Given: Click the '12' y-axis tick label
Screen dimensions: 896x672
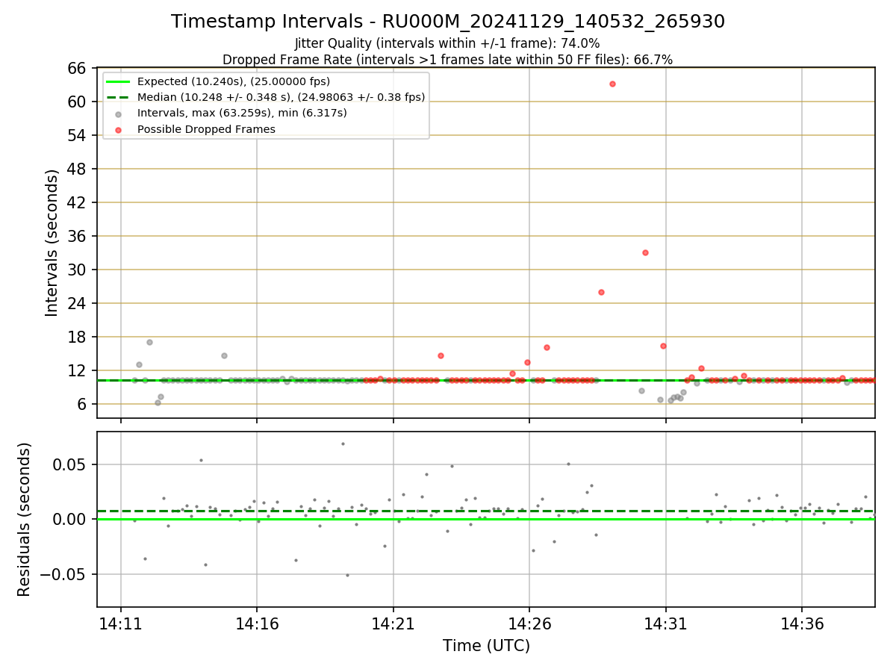Looking at the screenshot, I should tap(78, 370).
